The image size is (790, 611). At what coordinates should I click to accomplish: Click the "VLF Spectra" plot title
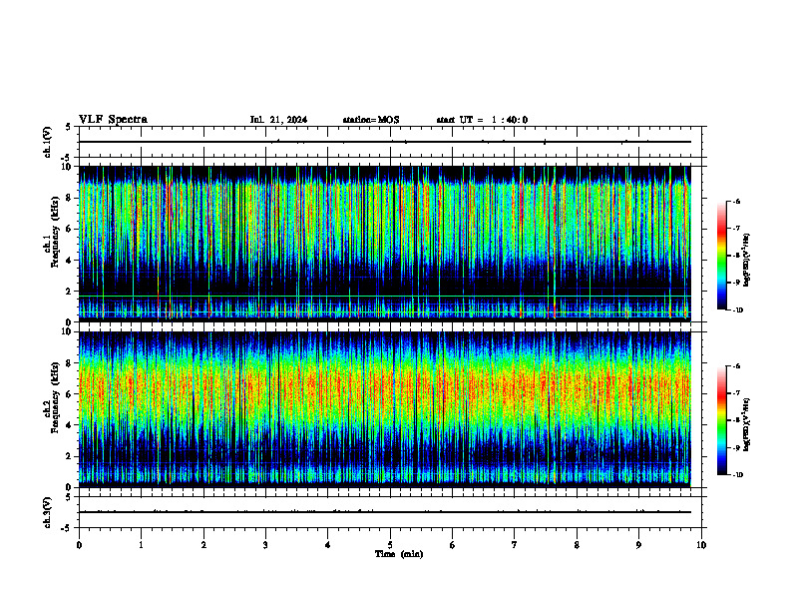tap(113, 120)
